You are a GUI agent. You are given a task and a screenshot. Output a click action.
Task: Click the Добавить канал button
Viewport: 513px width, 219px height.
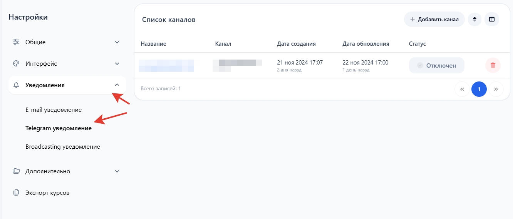click(434, 19)
